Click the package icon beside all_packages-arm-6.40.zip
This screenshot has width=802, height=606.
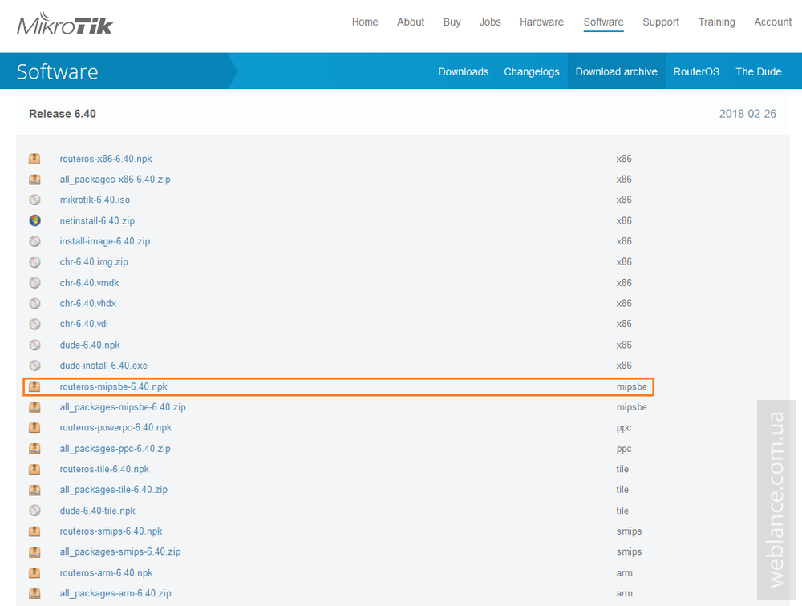34,593
